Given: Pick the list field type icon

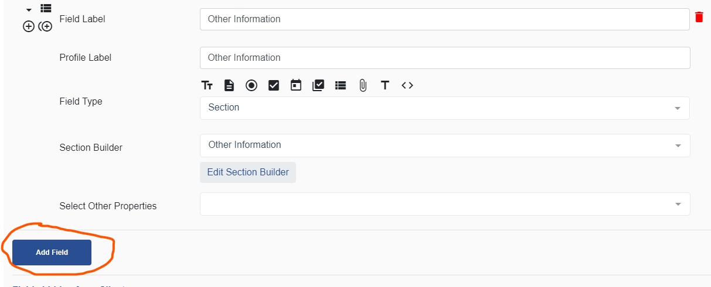Looking at the screenshot, I should [341, 85].
